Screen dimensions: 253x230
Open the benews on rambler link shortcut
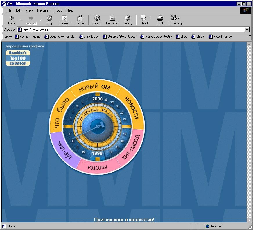pos(60,37)
